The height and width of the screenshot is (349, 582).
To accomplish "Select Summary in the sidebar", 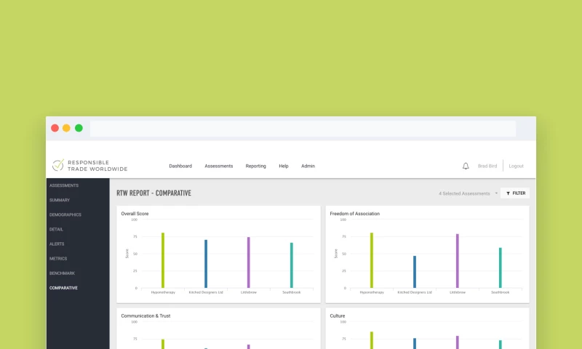I will [x=60, y=200].
